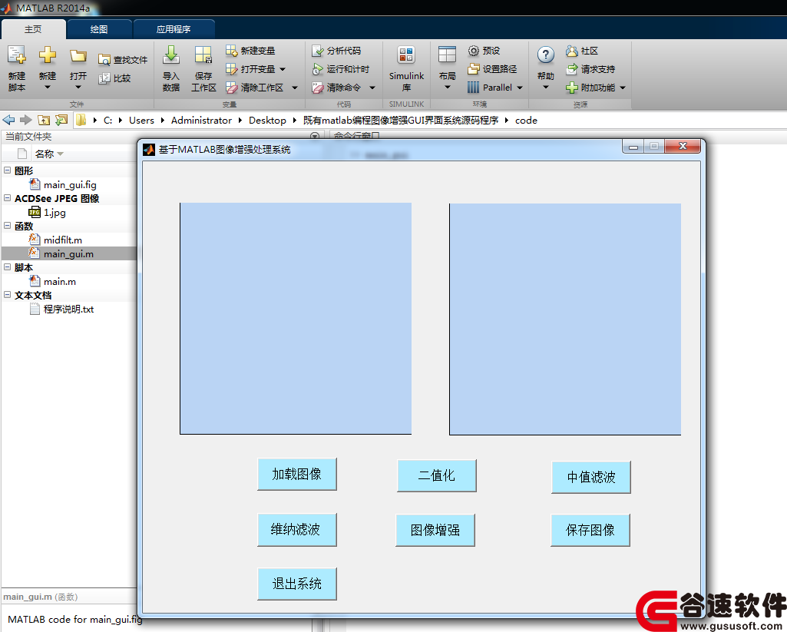Open the Clear Workspace (清除工作区) dropdown arrow
The width and height of the screenshot is (787, 632).
click(295, 88)
